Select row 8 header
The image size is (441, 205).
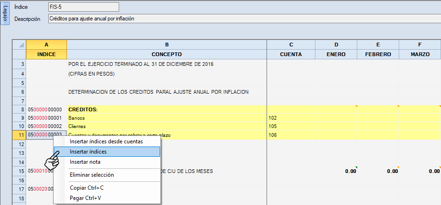click(19, 109)
